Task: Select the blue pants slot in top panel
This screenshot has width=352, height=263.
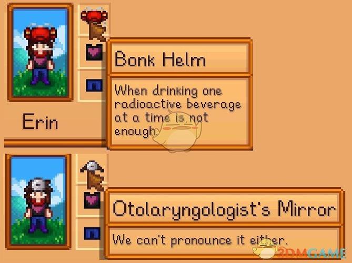Action: tap(94, 85)
